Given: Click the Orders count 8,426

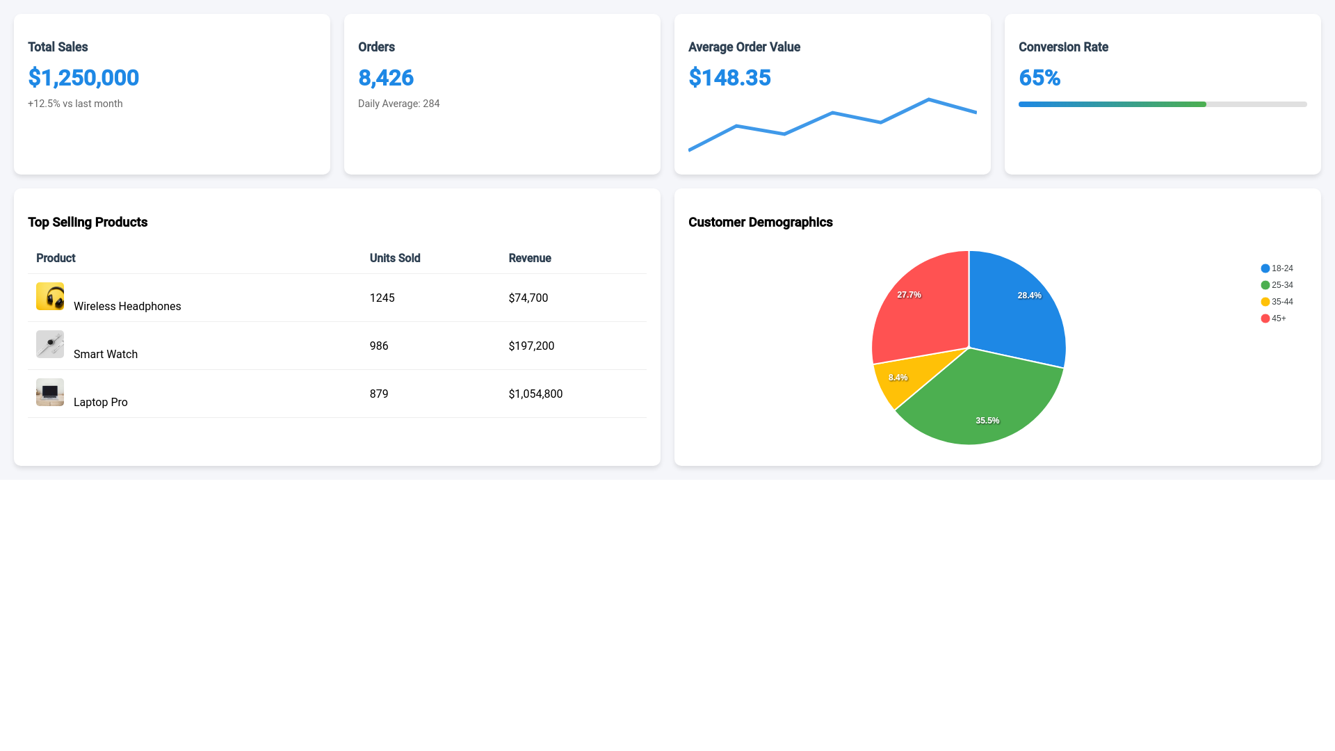Looking at the screenshot, I should point(385,78).
